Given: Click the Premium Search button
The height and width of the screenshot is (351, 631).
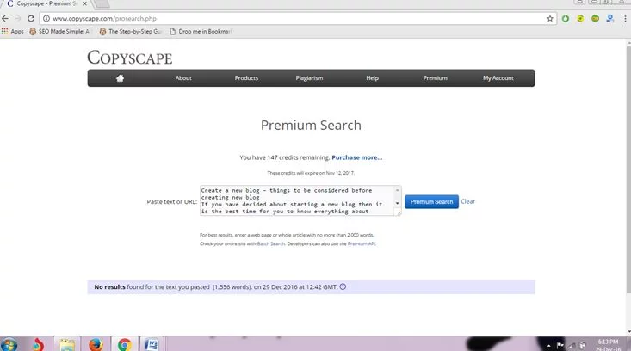Looking at the screenshot, I should pos(431,202).
